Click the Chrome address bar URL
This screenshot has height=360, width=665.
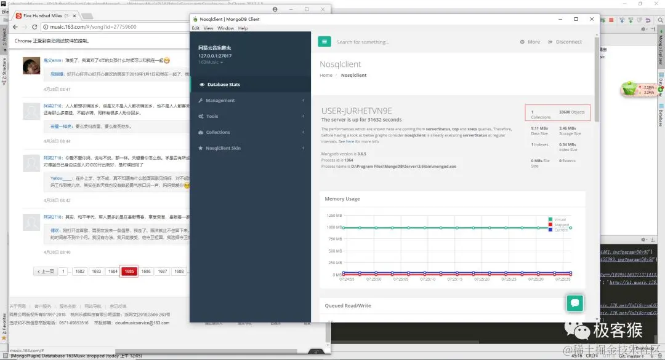(94, 26)
